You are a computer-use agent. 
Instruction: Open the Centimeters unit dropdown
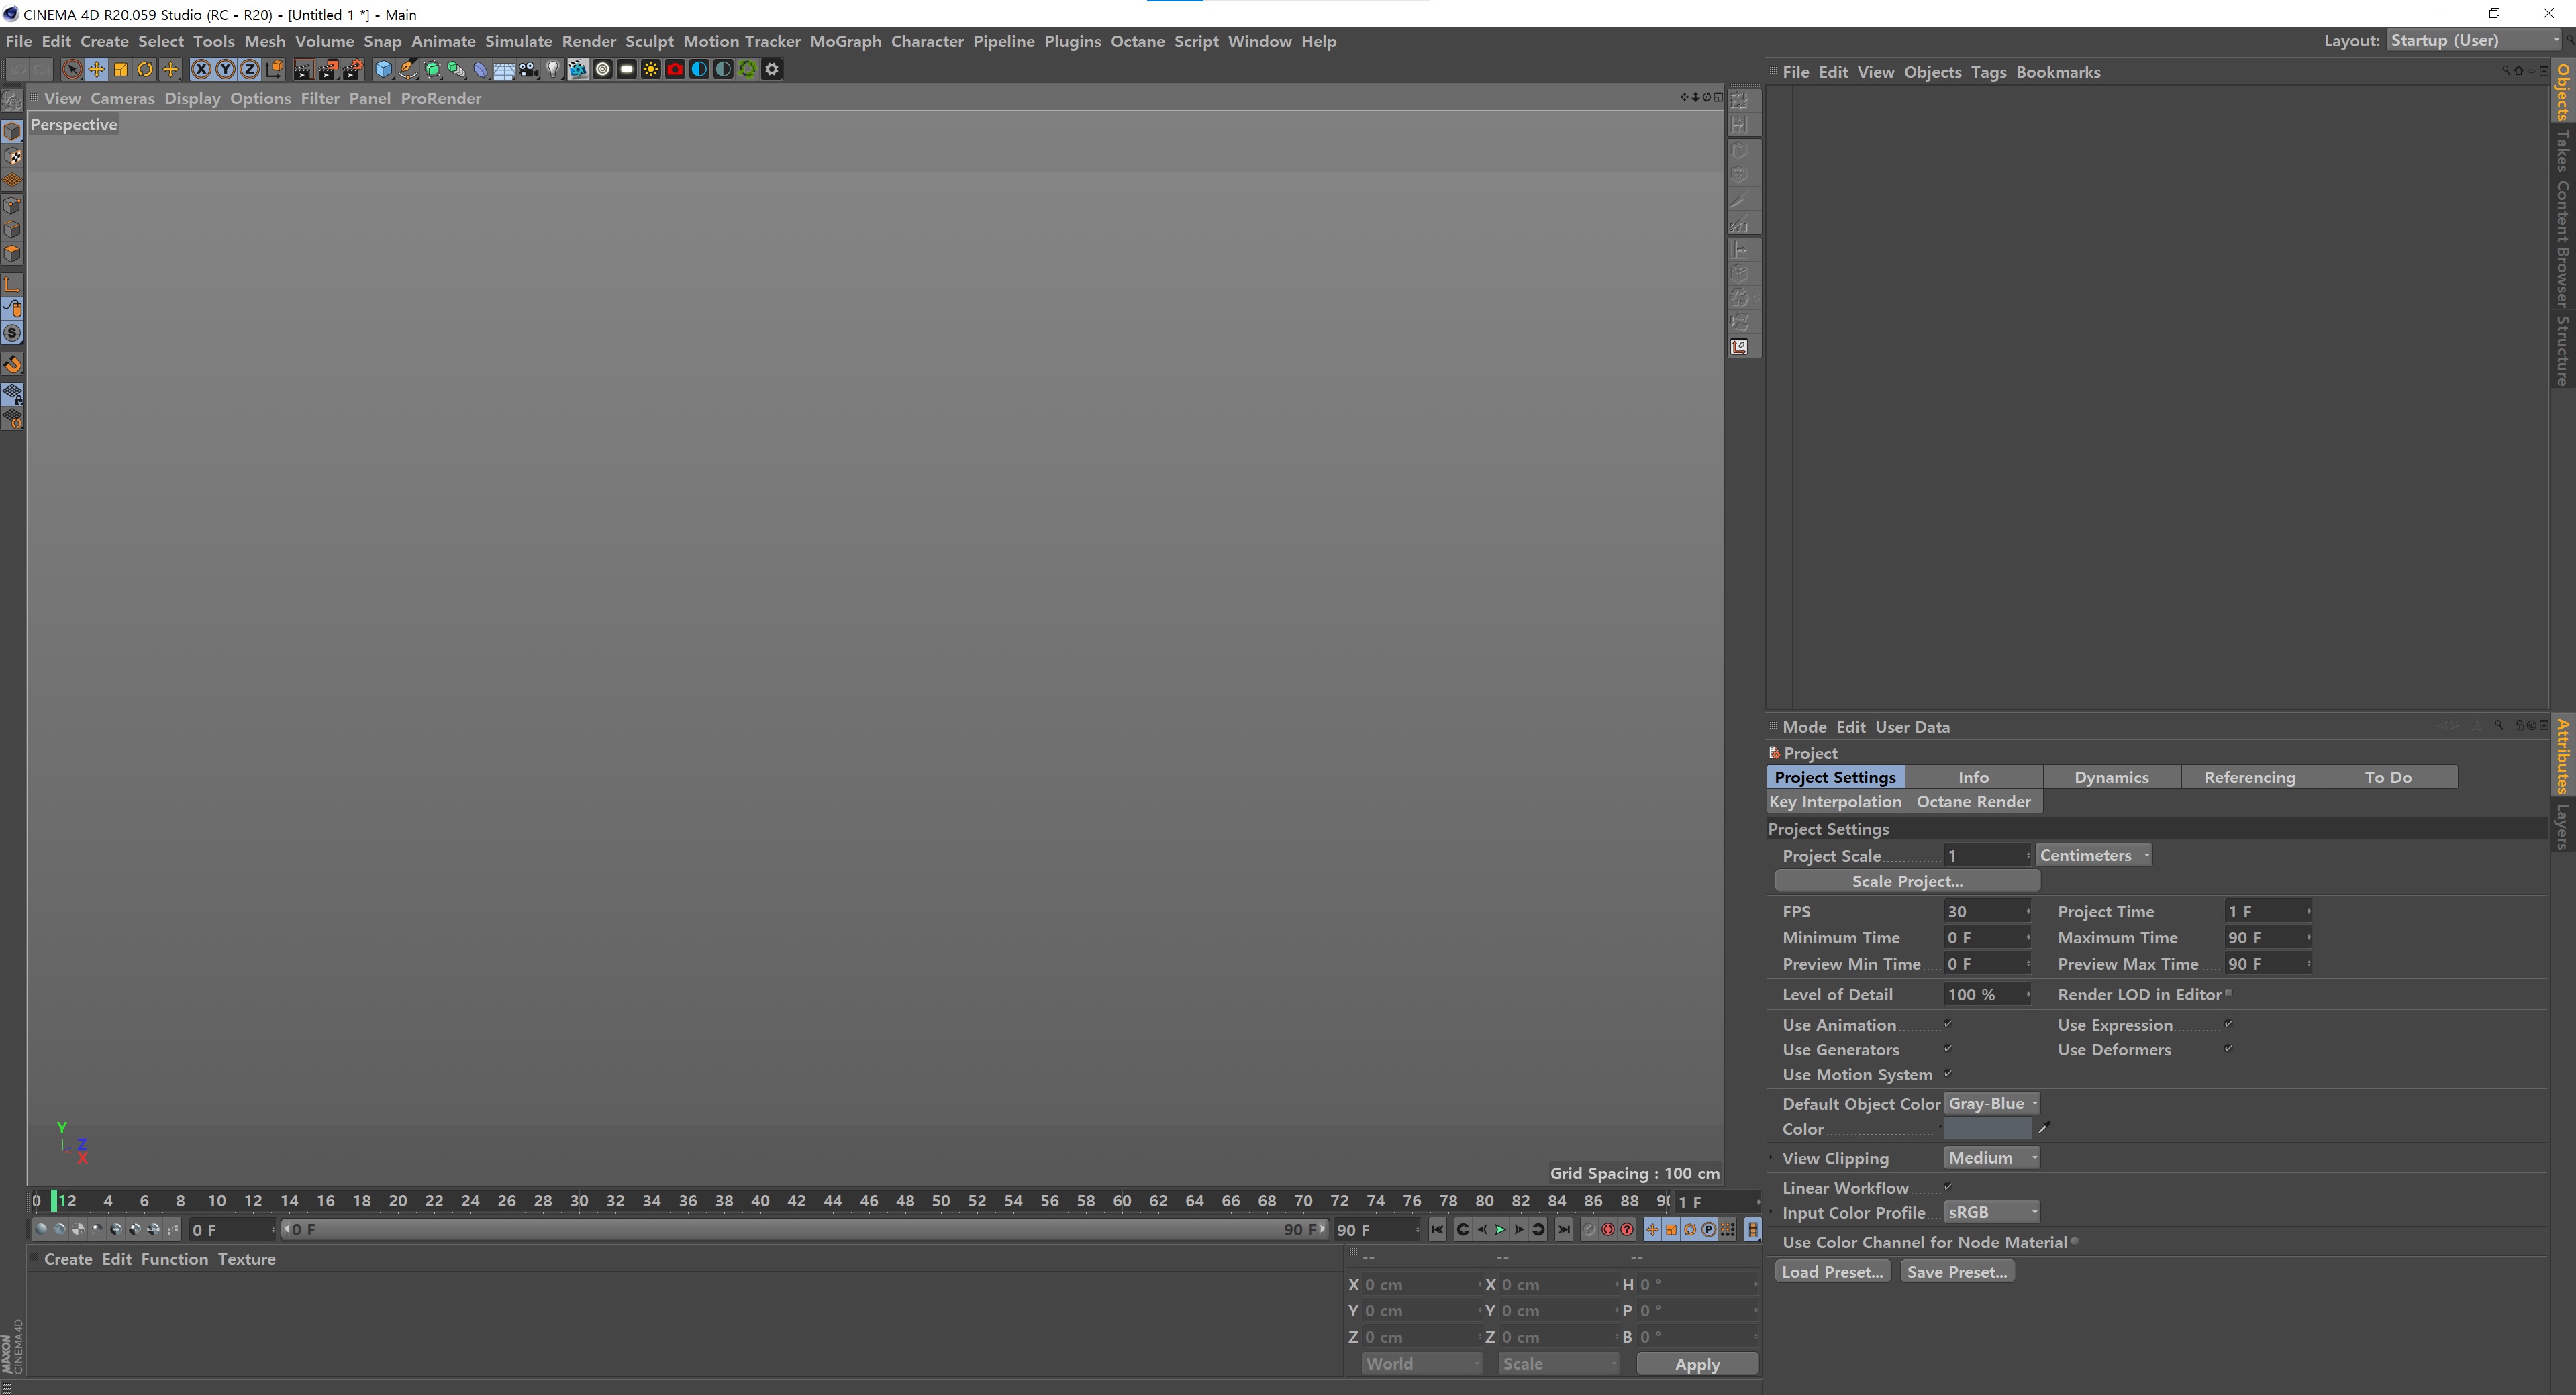click(2094, 855)
